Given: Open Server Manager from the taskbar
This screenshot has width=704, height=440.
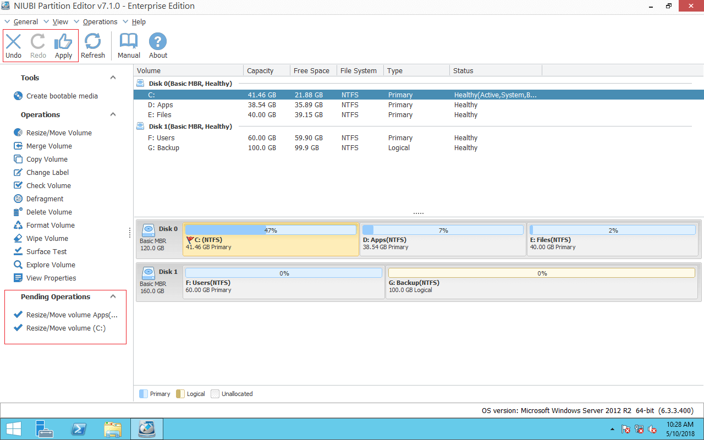Looking at the screenshot, I should coord(45,429).
